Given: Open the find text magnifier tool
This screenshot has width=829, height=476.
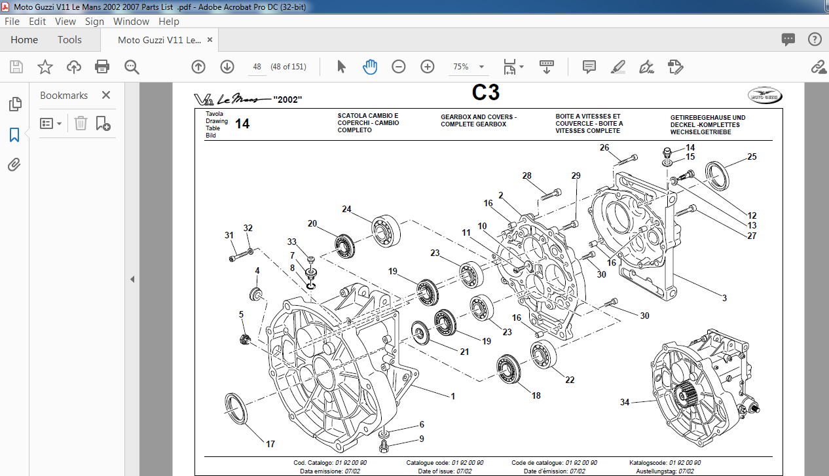Looking at the screenshot, I should (132, 67).
